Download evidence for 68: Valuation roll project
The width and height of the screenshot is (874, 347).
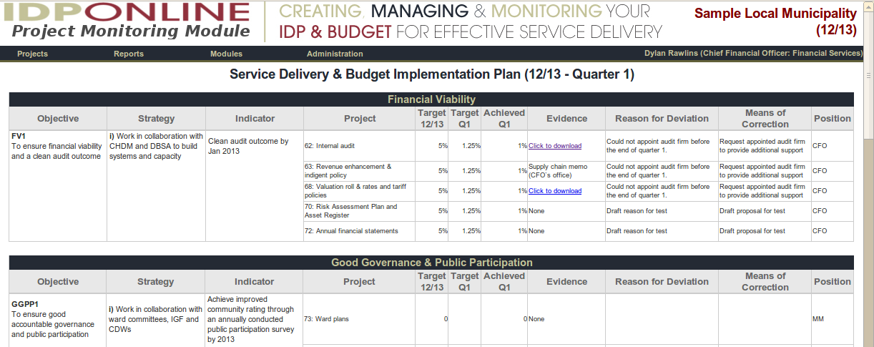tap(555, 191)
